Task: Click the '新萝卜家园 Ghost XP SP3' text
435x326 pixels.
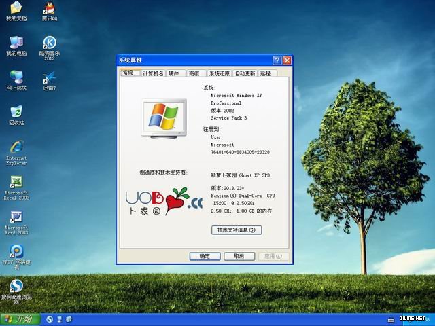Action: (240, 175)
